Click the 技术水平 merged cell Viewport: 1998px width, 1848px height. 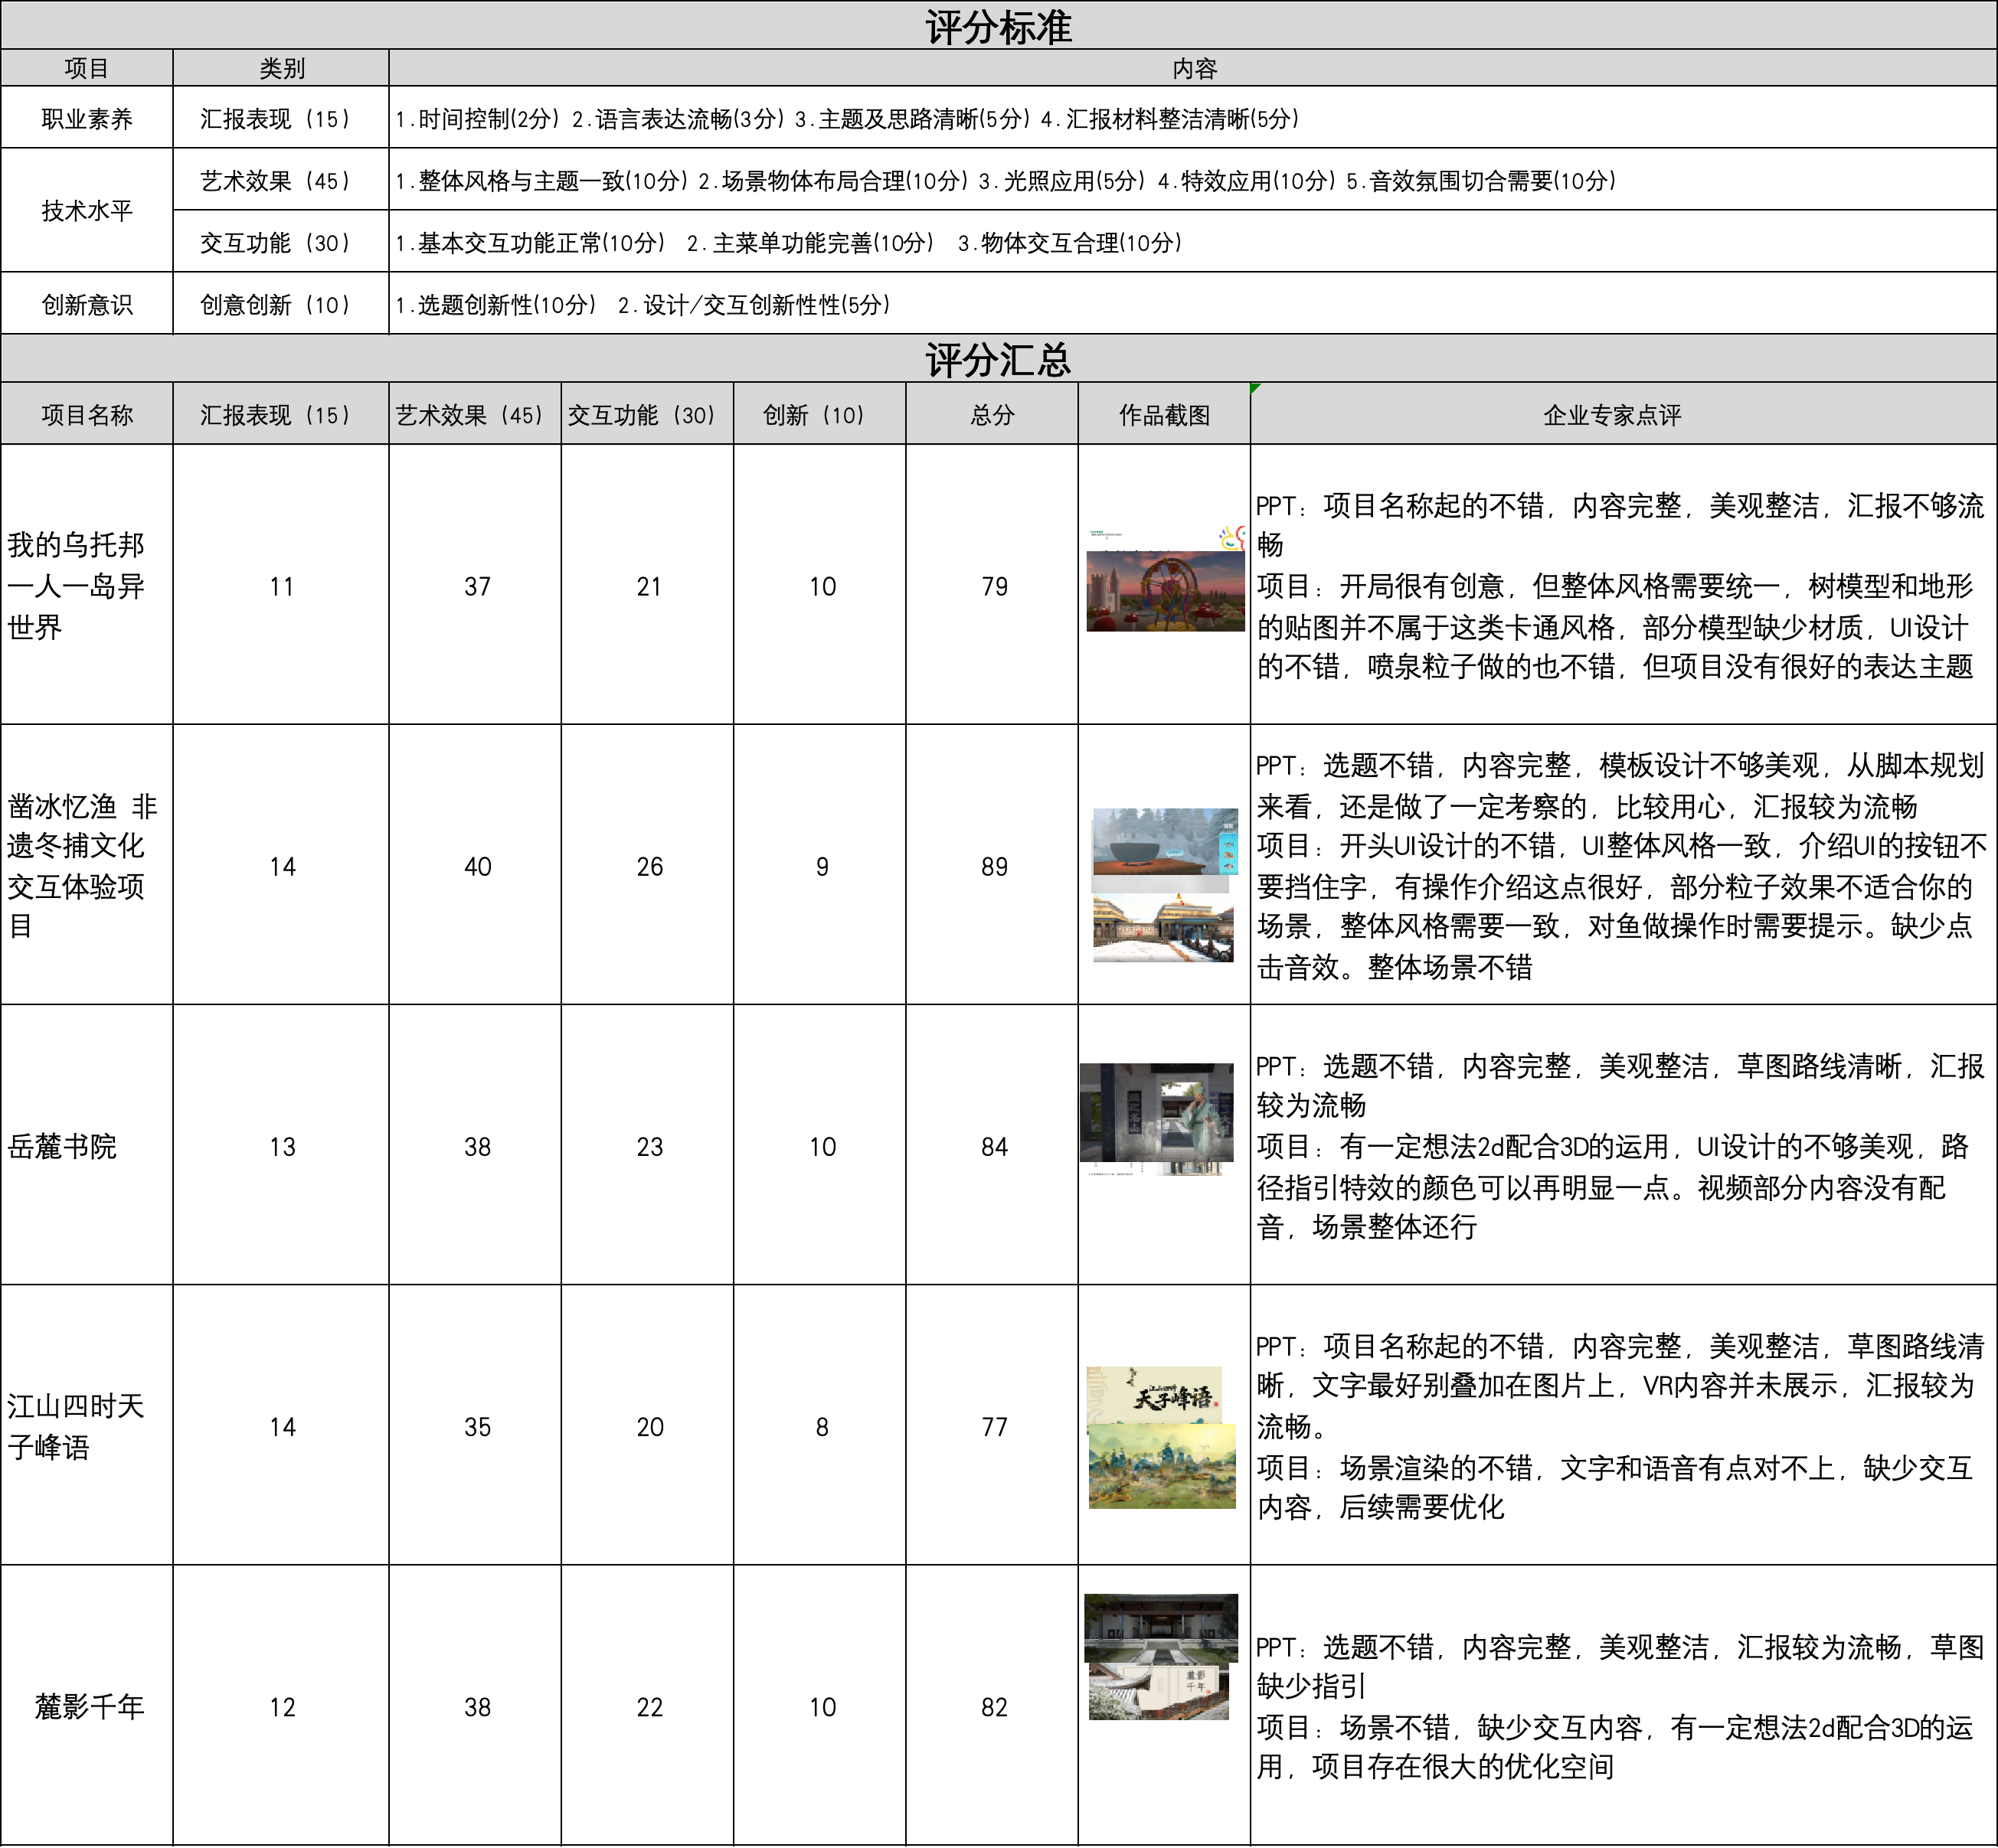[x=86, y=211]
